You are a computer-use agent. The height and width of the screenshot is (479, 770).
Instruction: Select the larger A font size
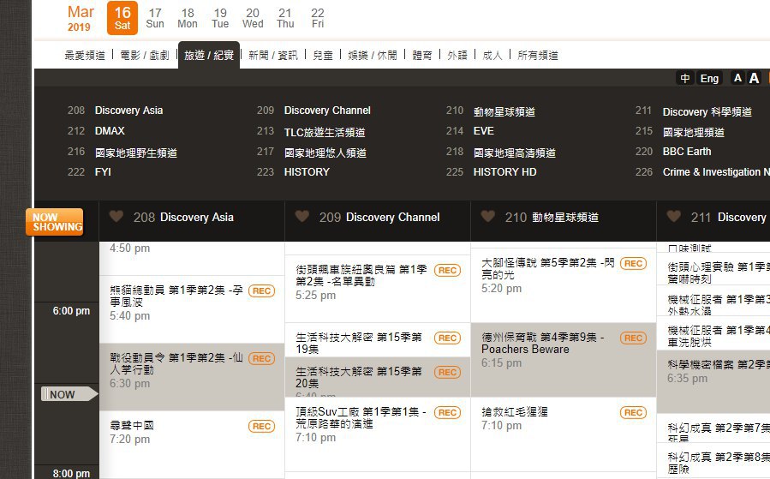(x=754, y=78)
